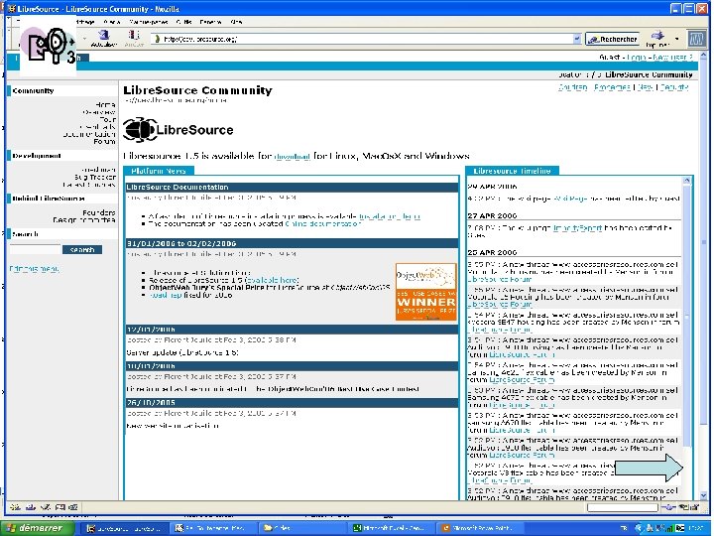The height and width of the screenshot is (536, 714).
Task: Open the Online documentation link
Action: point(322,223)
